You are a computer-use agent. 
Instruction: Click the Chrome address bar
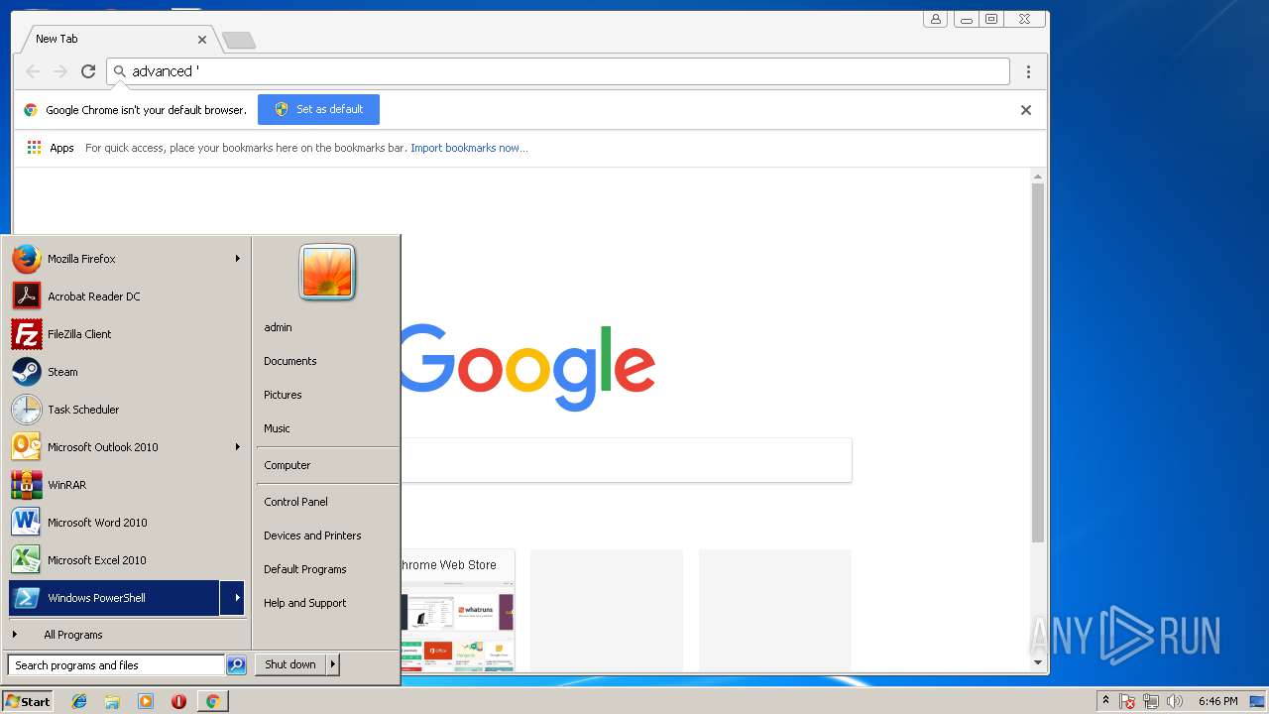[558, 71]
